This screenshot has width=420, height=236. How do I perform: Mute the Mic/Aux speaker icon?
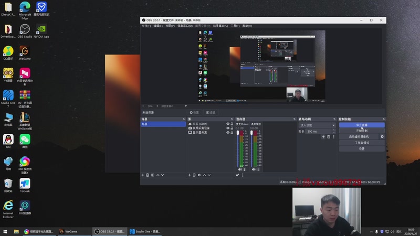240,169
